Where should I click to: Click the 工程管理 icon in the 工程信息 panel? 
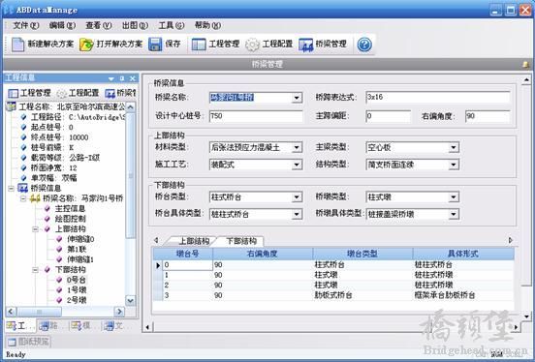pyautogui.click(x=14, y=93)
